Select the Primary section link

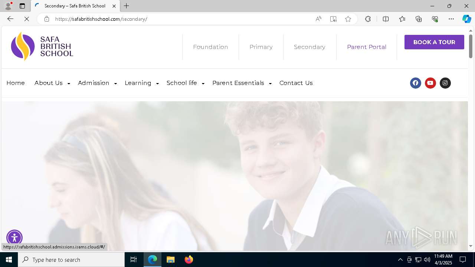point(261,47)
